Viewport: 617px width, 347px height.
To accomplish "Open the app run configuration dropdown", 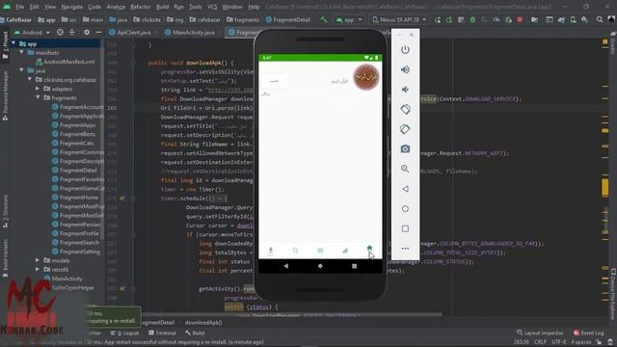I will click(349, 19).
